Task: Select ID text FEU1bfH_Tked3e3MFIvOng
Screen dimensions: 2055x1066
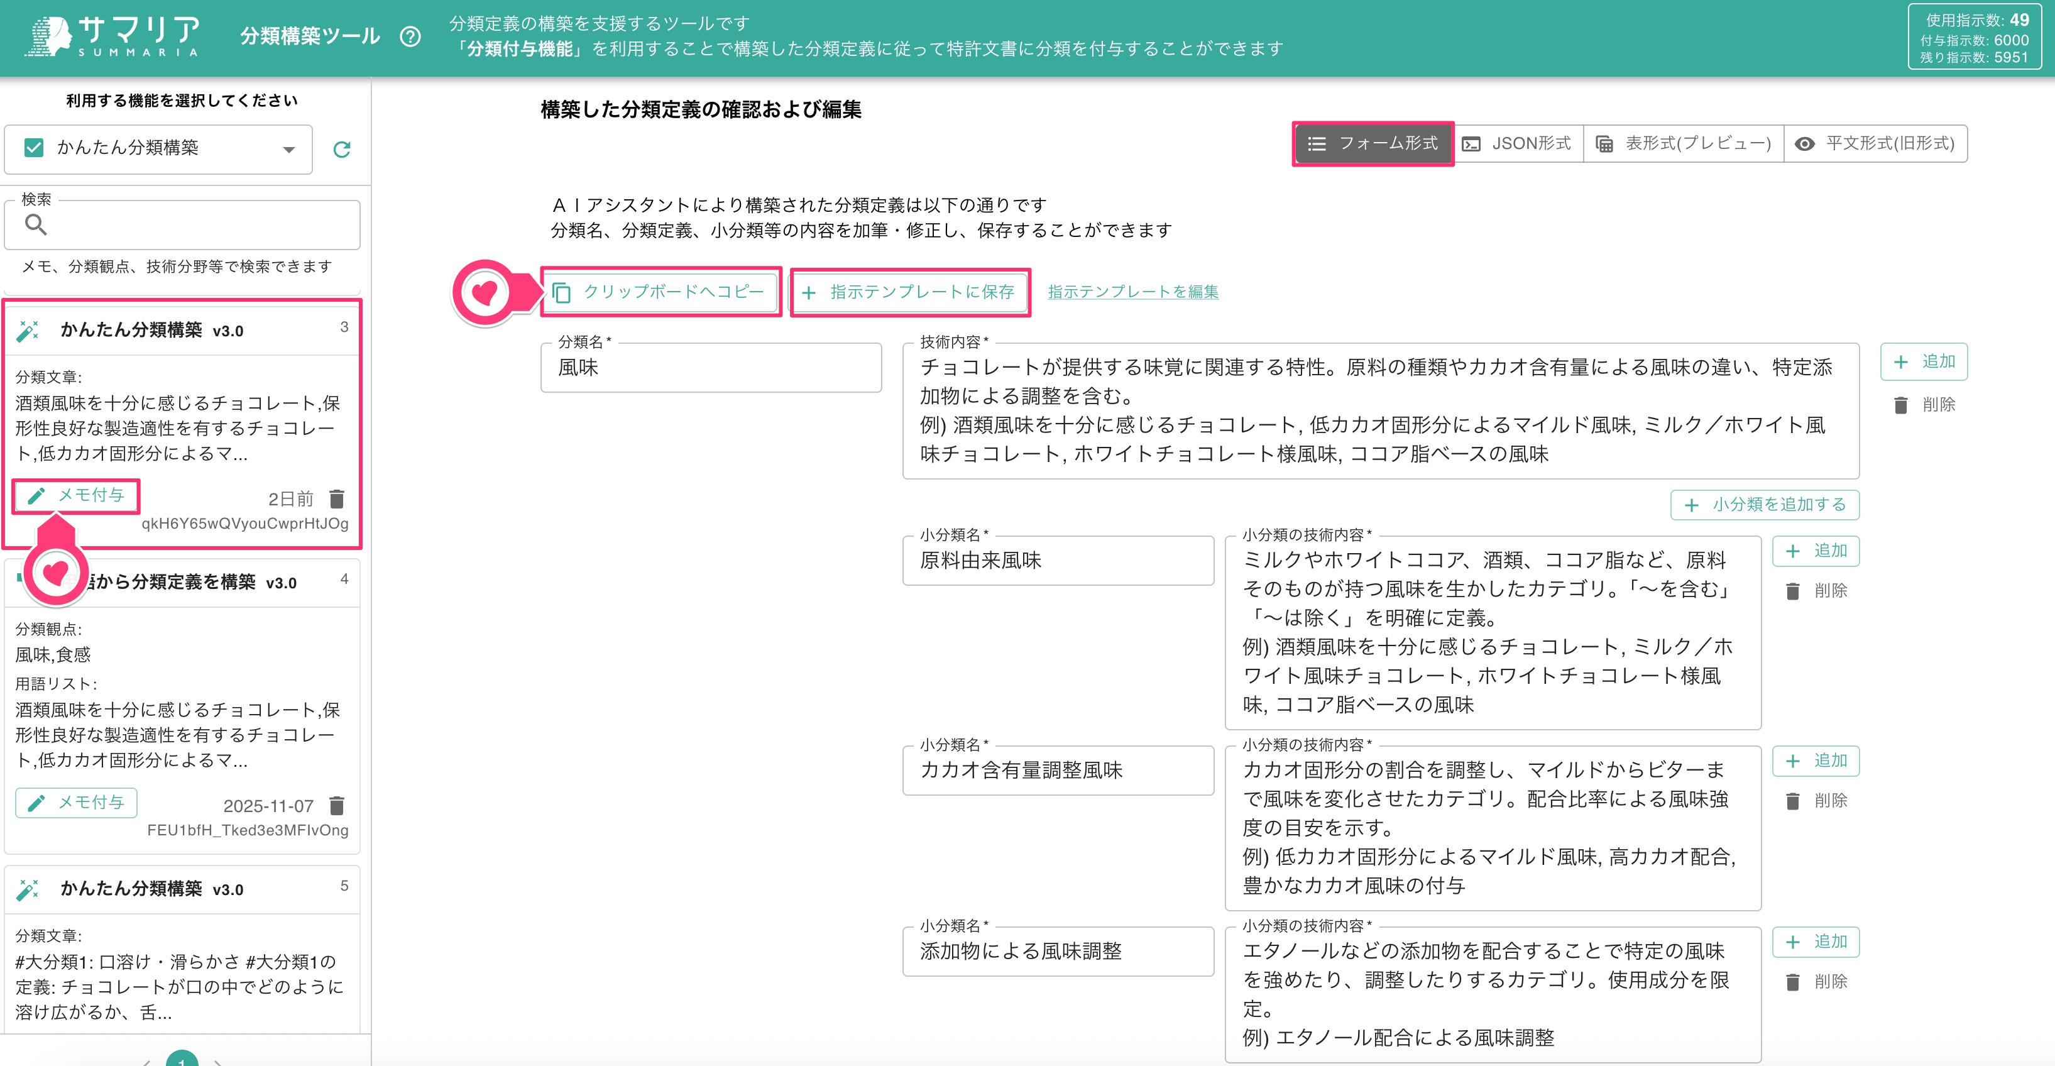Action: [248, 831]
